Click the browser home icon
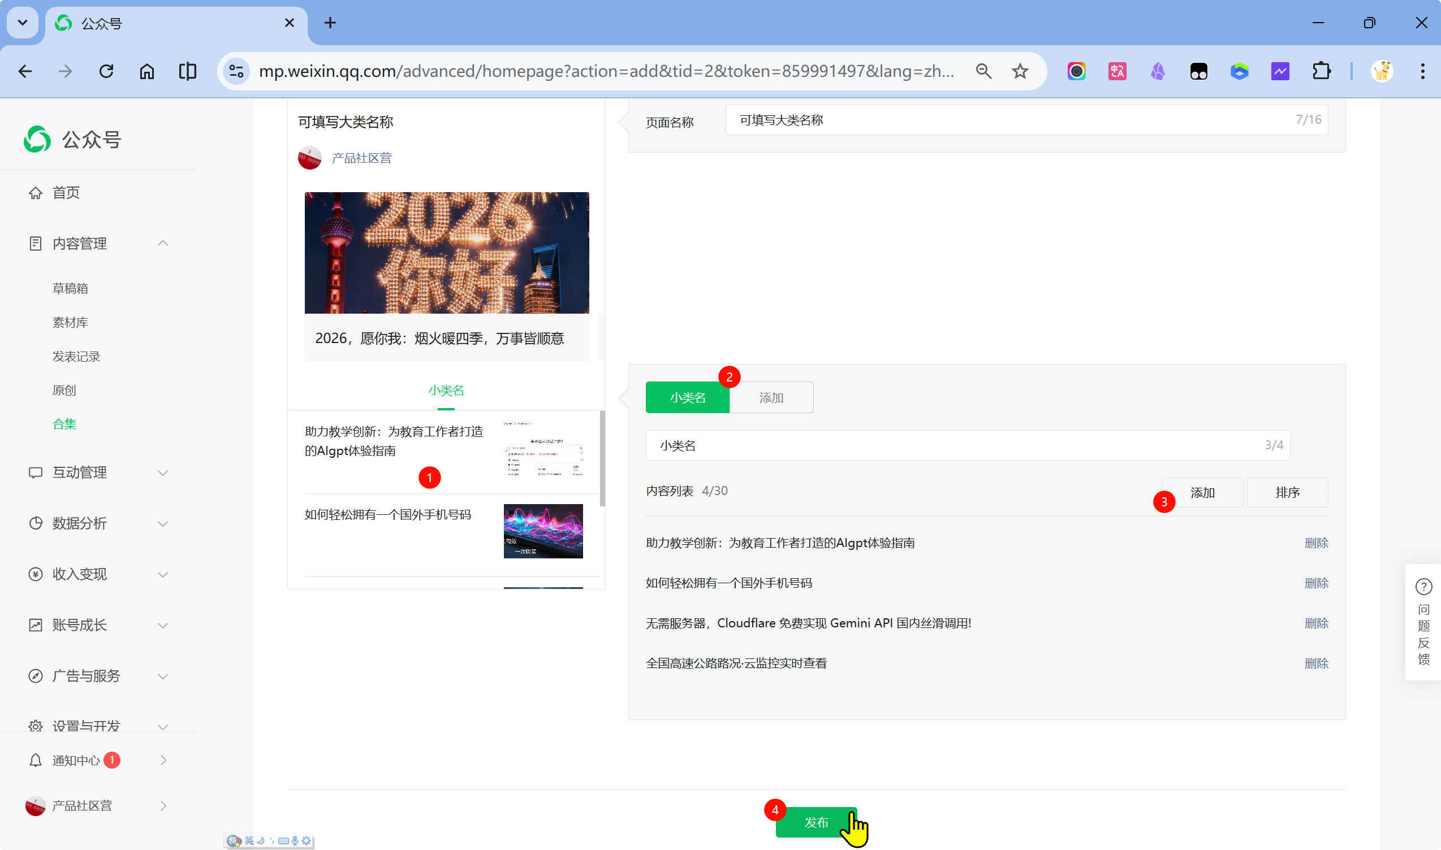1441x850 pixels. point(146,71)
